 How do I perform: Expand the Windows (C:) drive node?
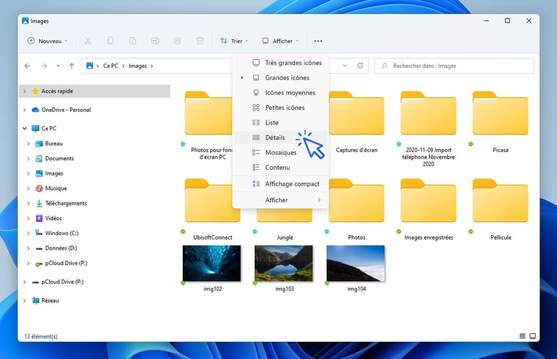(28, 233)
